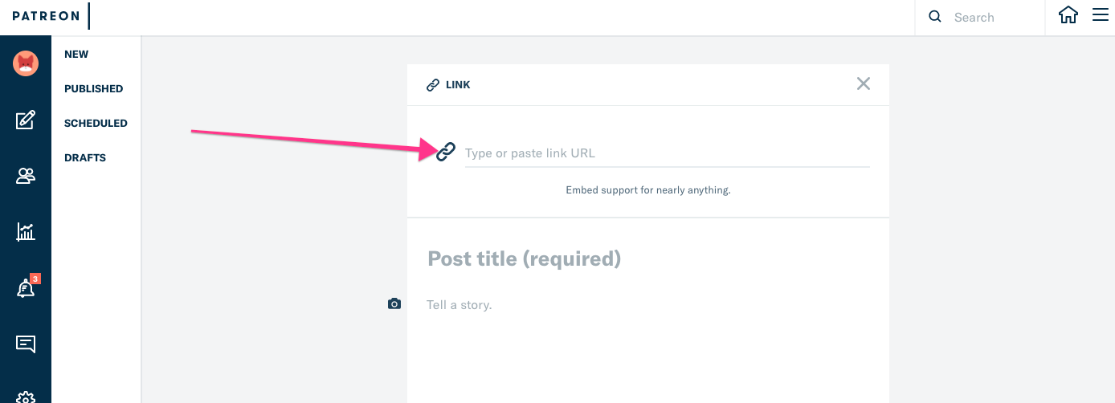The width and height of the screenshot is (1115, 403).
Task: Go to PUBLISHED posts
Action: point(93,89)
